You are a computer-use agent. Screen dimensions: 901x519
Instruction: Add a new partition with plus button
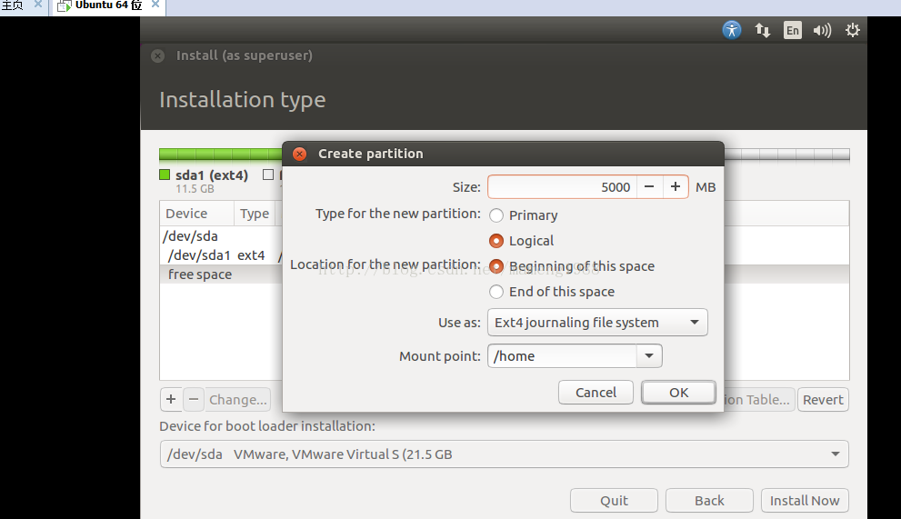pyautogui.click(x=171, y=399)
